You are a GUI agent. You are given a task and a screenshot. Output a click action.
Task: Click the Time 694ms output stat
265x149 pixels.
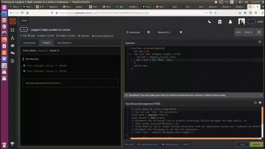point(29,50)
